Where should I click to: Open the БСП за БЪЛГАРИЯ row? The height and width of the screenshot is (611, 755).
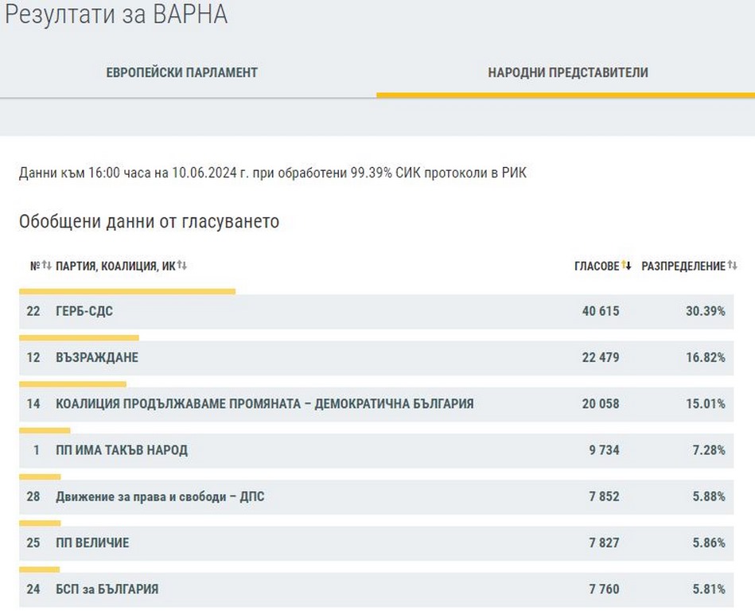point(107,589)
